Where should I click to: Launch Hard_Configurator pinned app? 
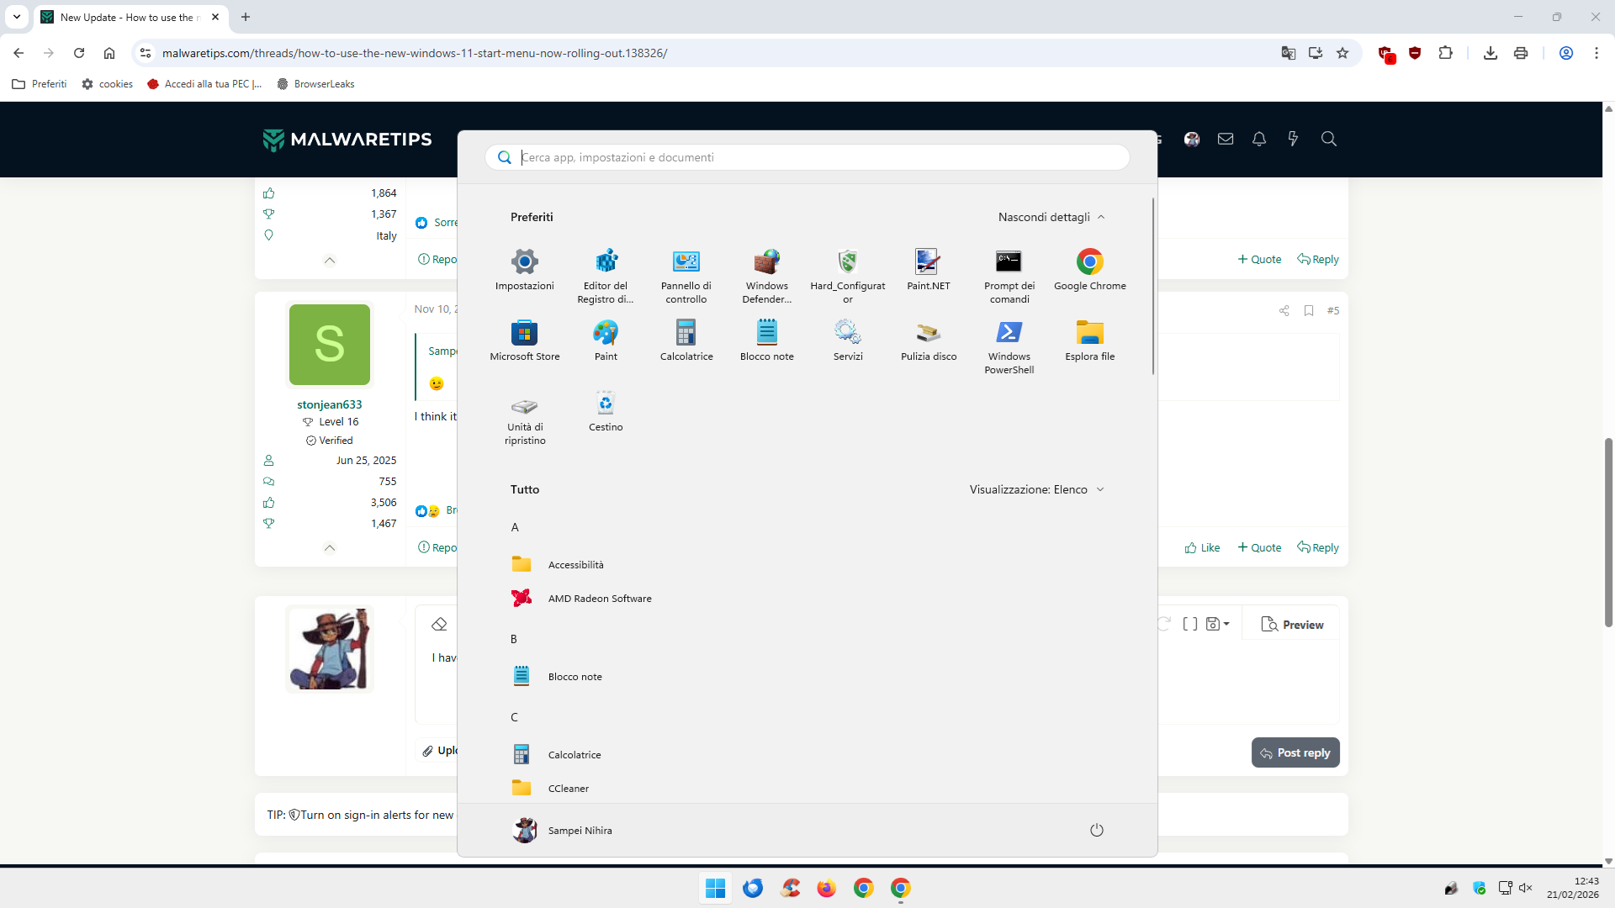pos(847,273)
